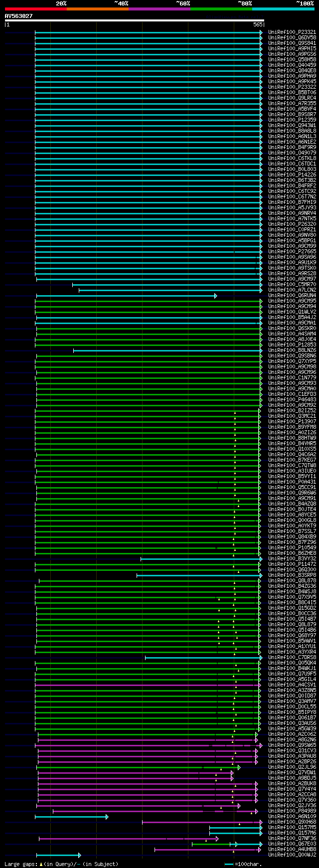The width and height of the screenshot is (319, 868).
Task: Click the UniRef100_B0JTE4 label
Action: coord(292,509)
